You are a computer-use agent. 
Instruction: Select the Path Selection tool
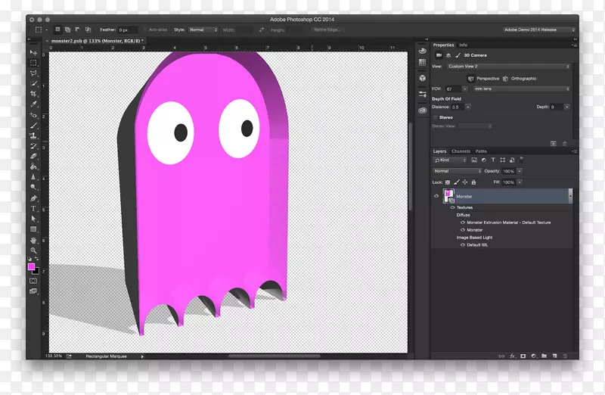33,219
